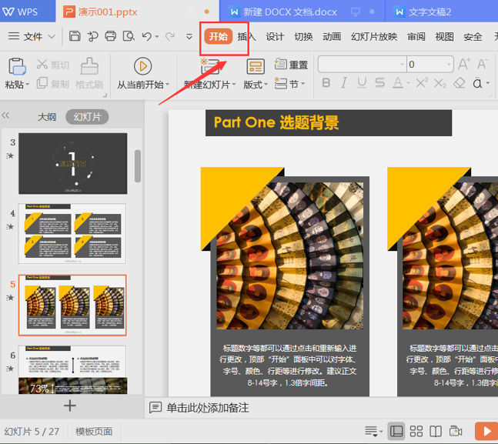Toggle Underline formatting
This screenshot has width=498, height=444.
pos(362,83)
